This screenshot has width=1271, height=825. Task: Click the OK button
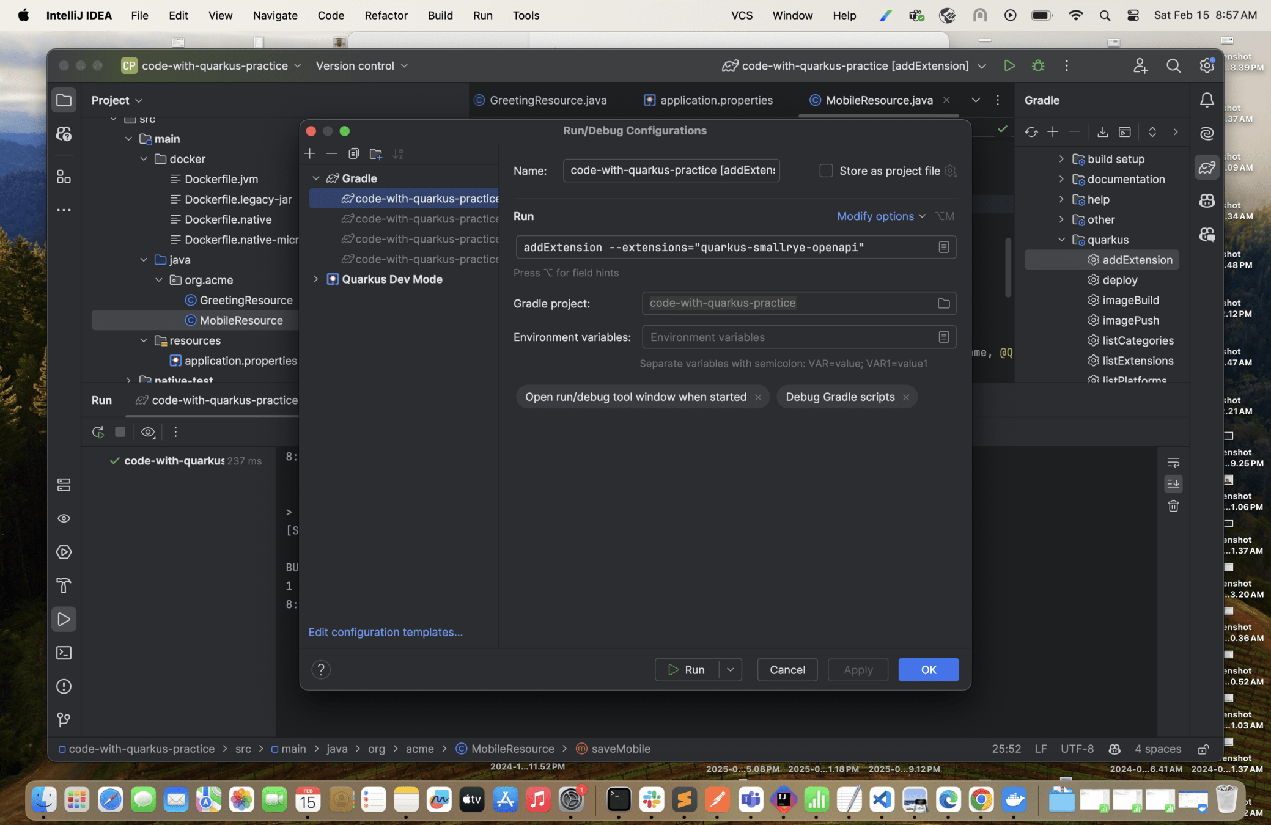(928, 670)
